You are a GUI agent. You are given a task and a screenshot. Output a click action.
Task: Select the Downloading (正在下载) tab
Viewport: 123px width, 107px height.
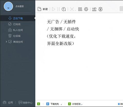coord(18,18)
